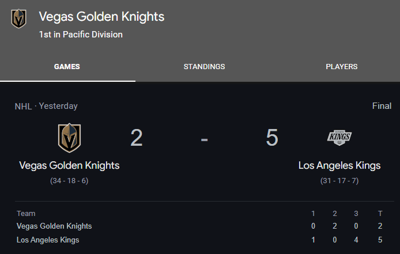The height and width of the screenshot is (254, 400).
Task: Click the T total column header
Action: pyautogui.click(x=380, y=214)
